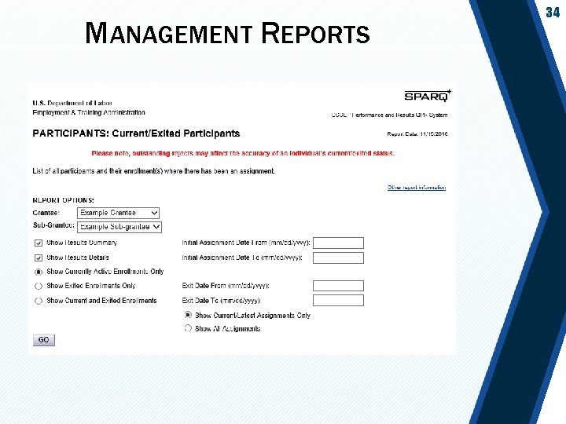The height and width of the screenshot is (424, 566).
Task: Open the Sub-Grantee dropdown
Action: pyautogui.click(x=119, y=227)
